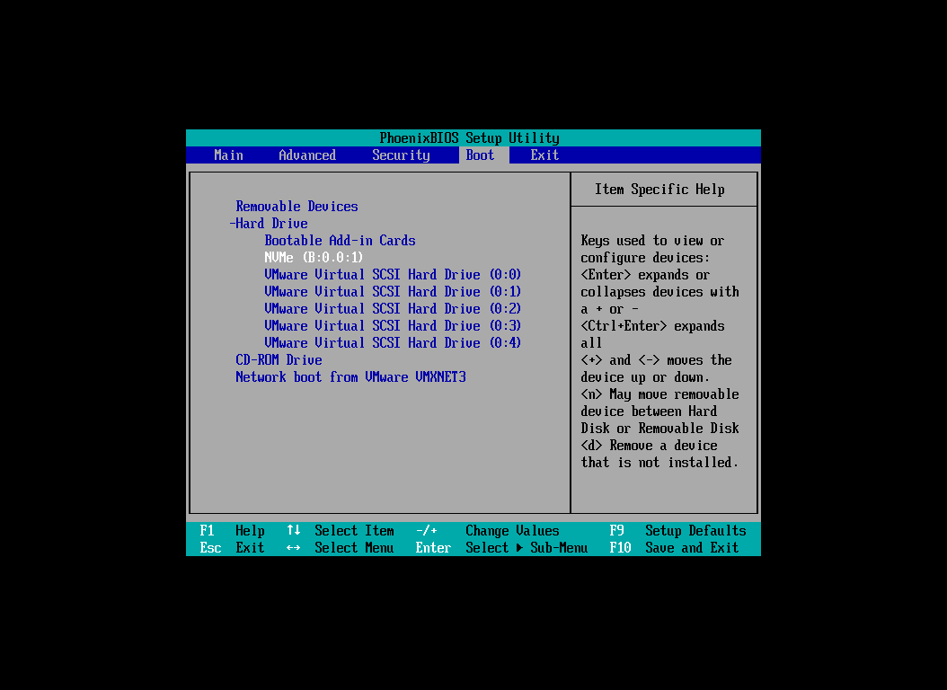The height and width of the screenshot is (690, 947).
Task: Switch to the Advanced tab
Action: click(x=306, y=155)
